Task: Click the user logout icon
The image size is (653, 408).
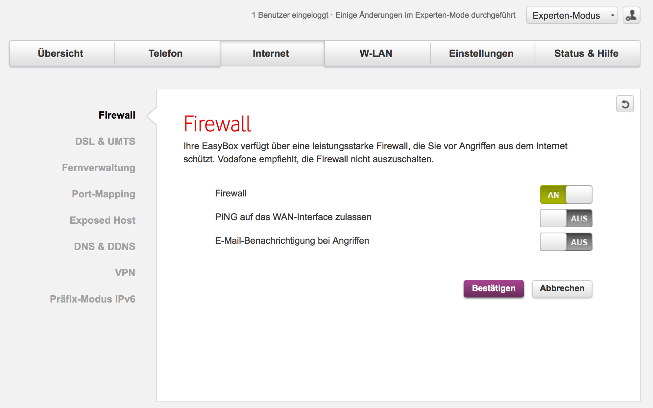Action: click(x=631, y=15)
